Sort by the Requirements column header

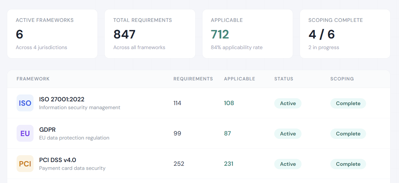coord(193,79)
